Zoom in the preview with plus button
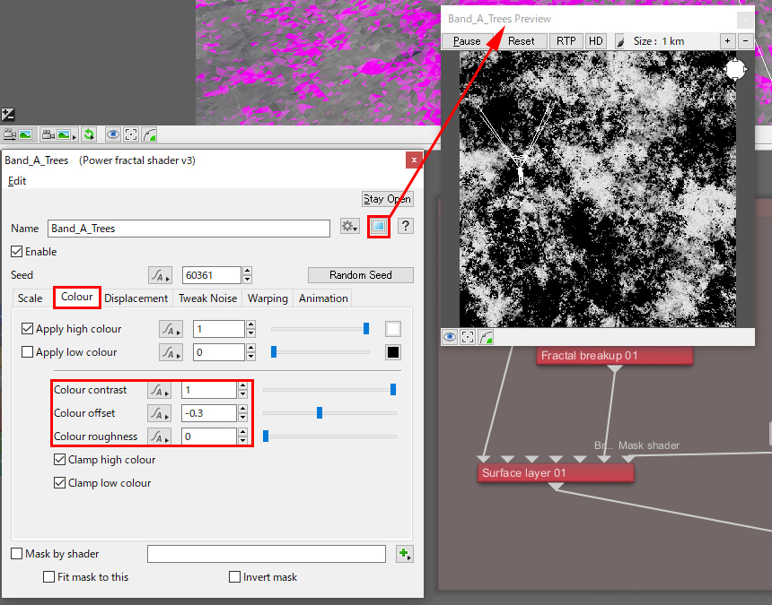The height and width of the screenshot is (605, 772). (727, 41)
